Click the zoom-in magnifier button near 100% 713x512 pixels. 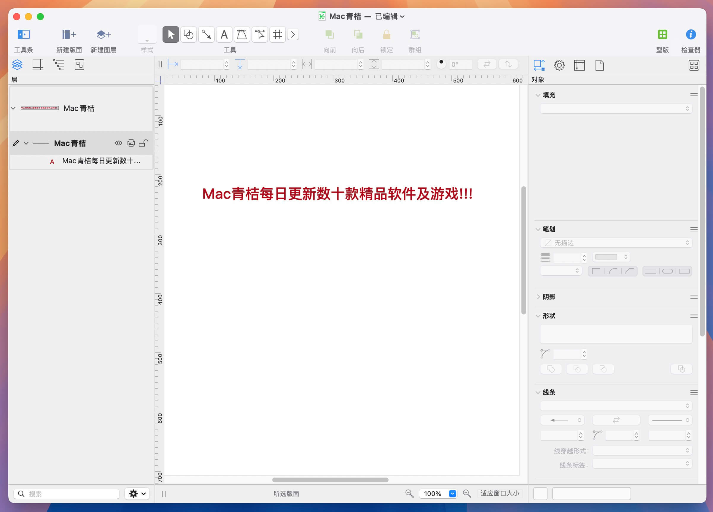tap(467, 494)
